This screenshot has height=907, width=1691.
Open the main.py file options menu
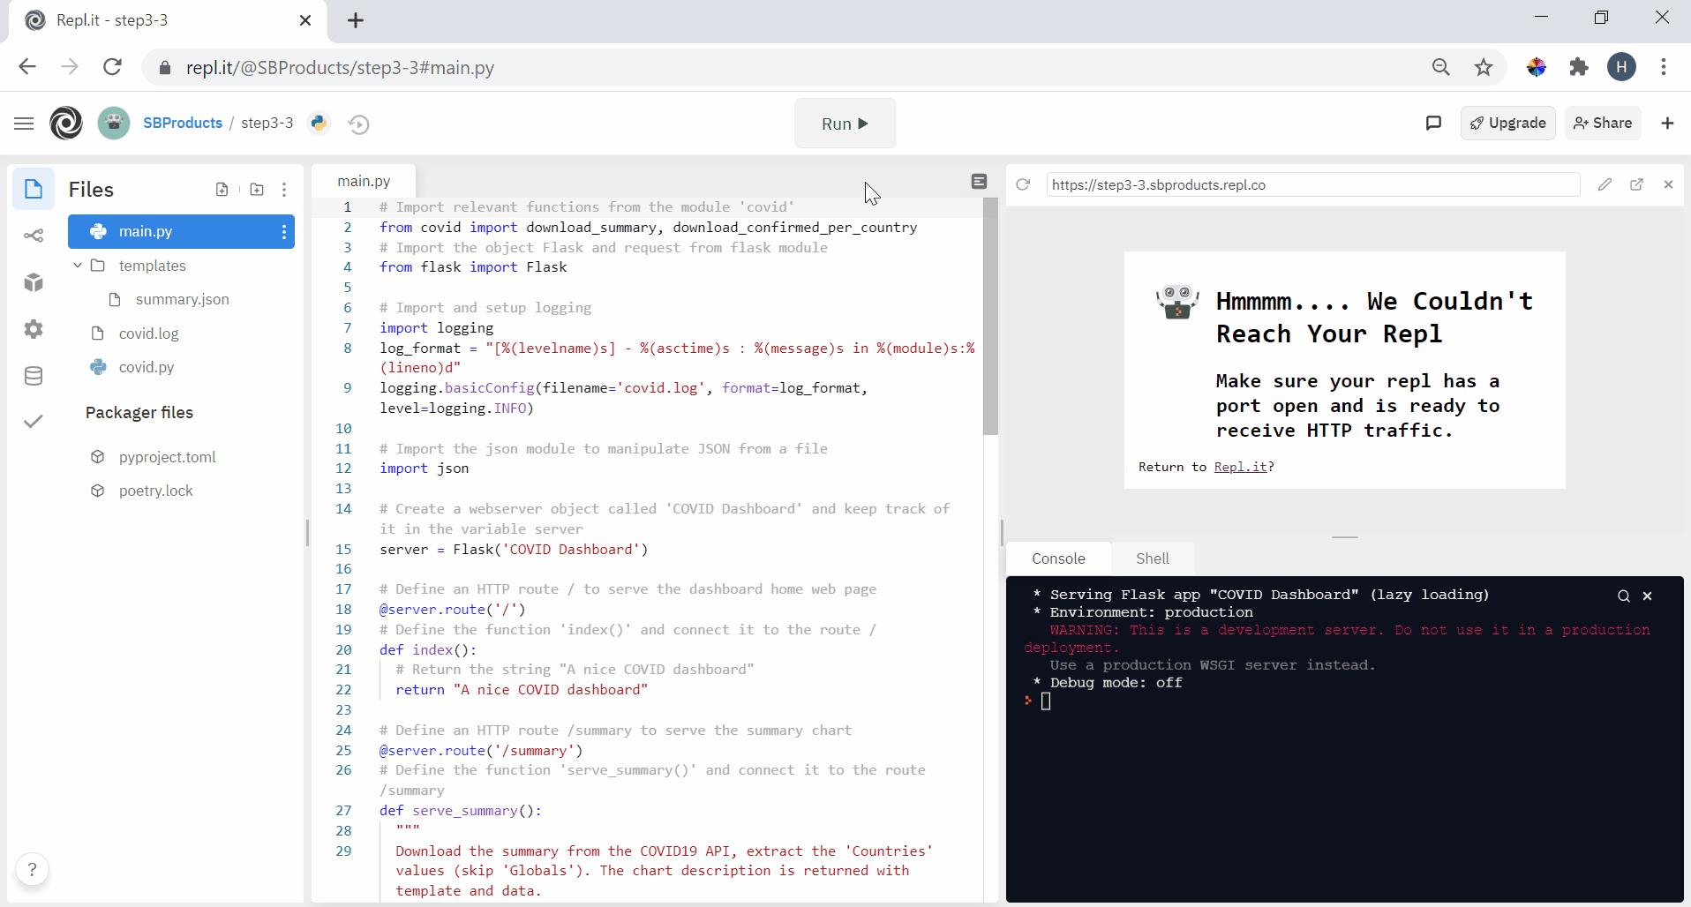pos(283,232)
